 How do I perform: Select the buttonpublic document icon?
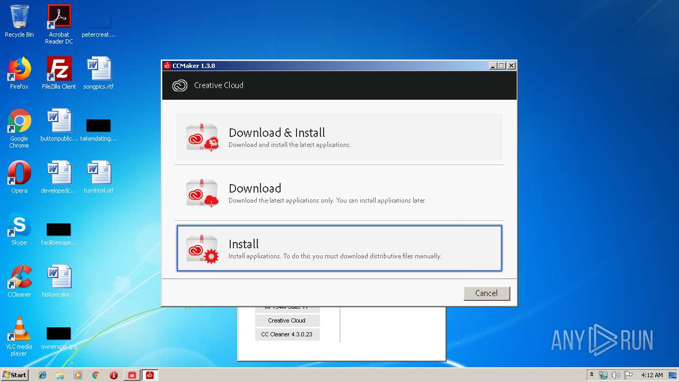point(59,125)
